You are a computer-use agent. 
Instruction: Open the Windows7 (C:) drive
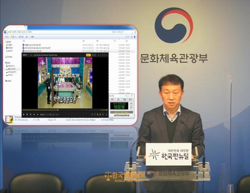click(11, 66)
